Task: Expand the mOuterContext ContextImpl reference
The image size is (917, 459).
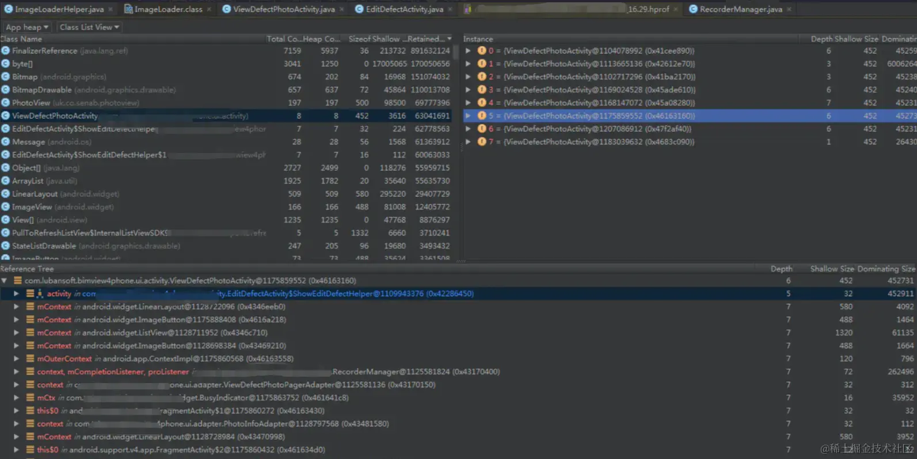Action: [x=16, y=358]
